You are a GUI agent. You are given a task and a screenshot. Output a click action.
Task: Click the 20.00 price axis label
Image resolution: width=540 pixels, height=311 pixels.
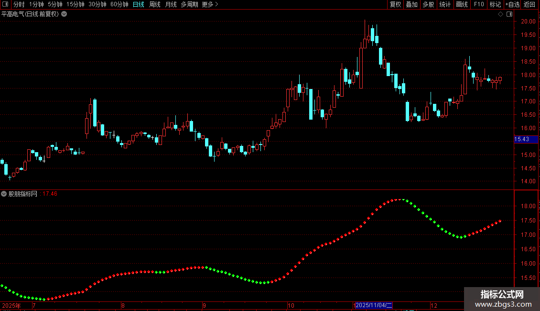click(x=528, y=22)
